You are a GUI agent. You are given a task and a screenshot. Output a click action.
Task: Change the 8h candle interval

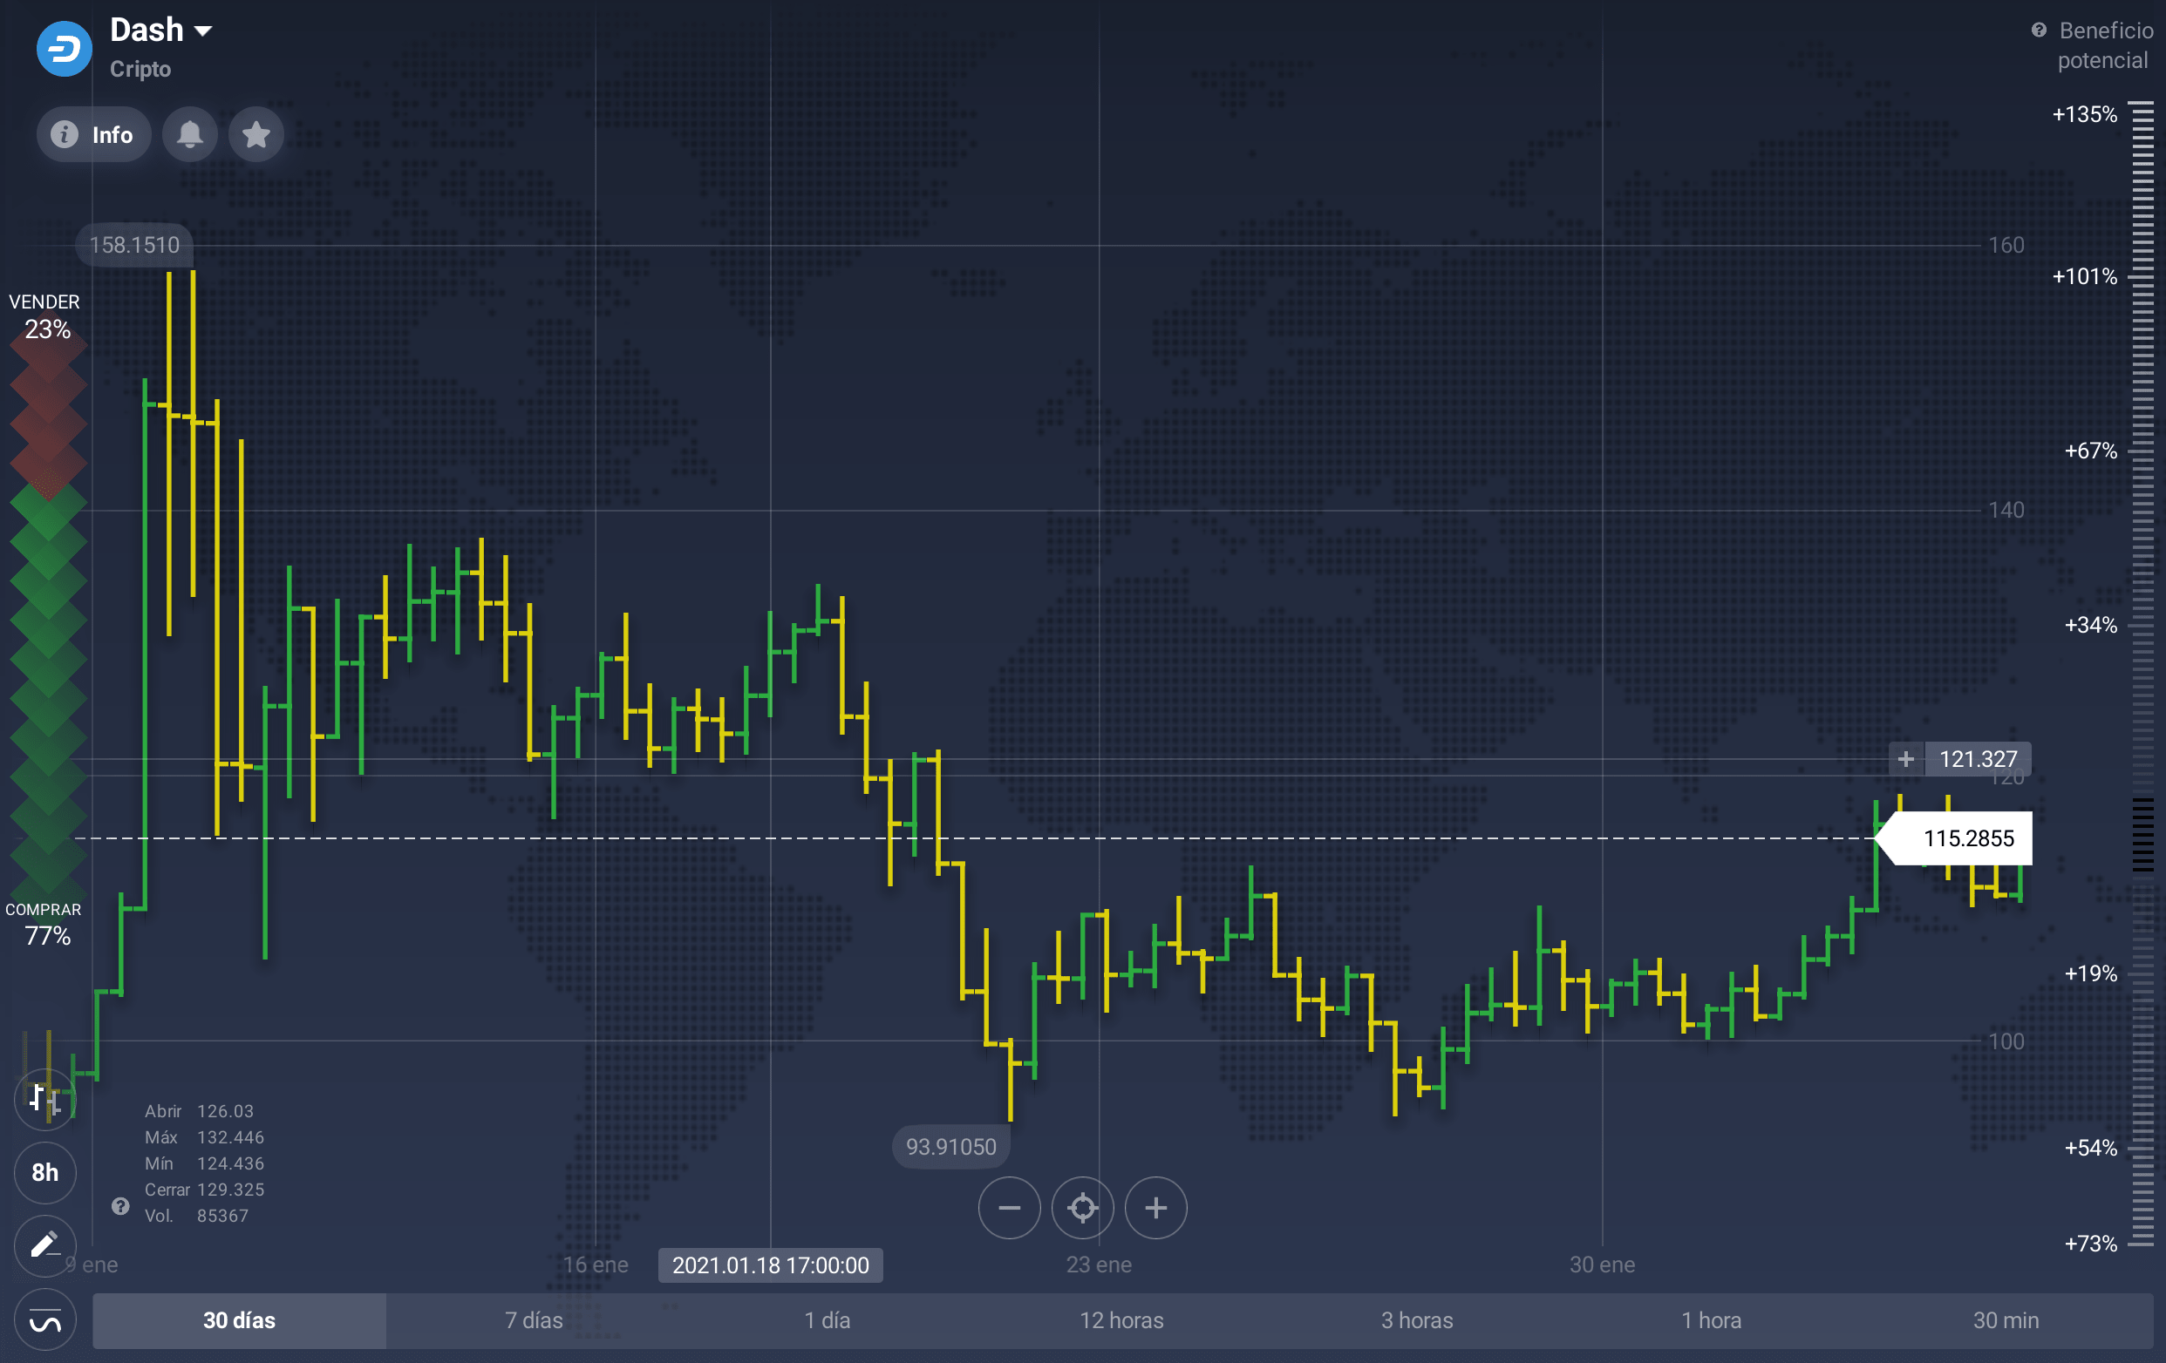[45, 1172]
